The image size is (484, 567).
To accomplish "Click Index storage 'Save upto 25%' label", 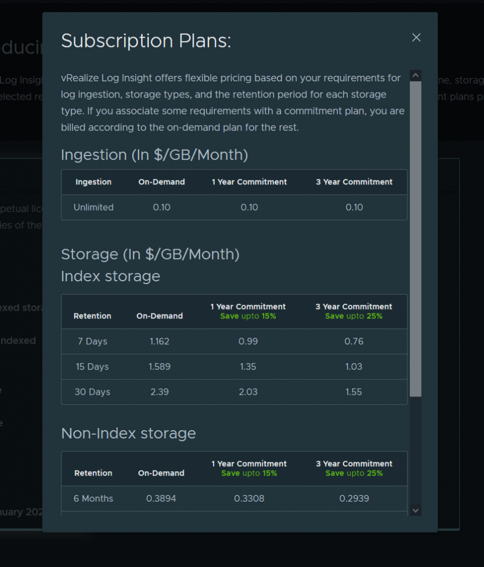I will click(x=354, y=316).
